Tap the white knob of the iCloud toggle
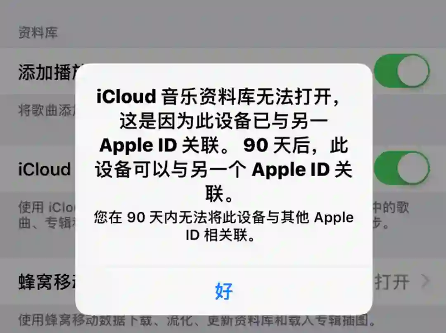This screenshot has width=446, height=333. [x=413, y=168]
